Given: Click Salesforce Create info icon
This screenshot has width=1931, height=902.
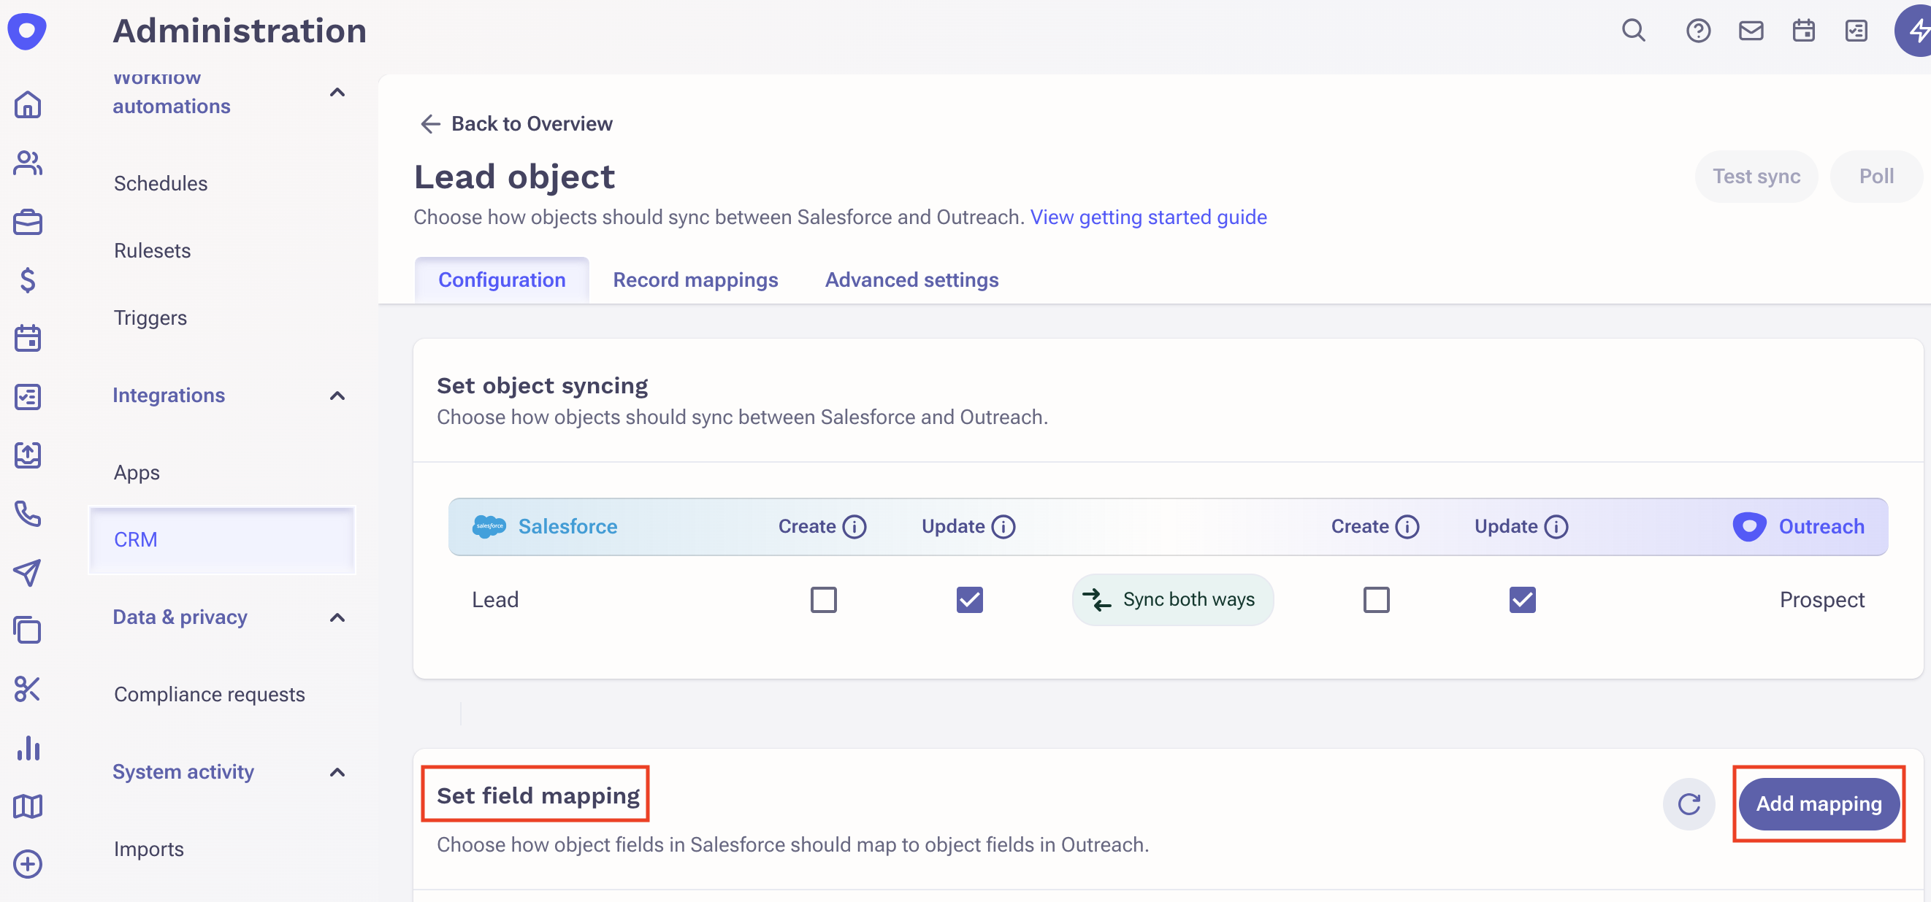Looking at the screenshot, I should 854,527.
